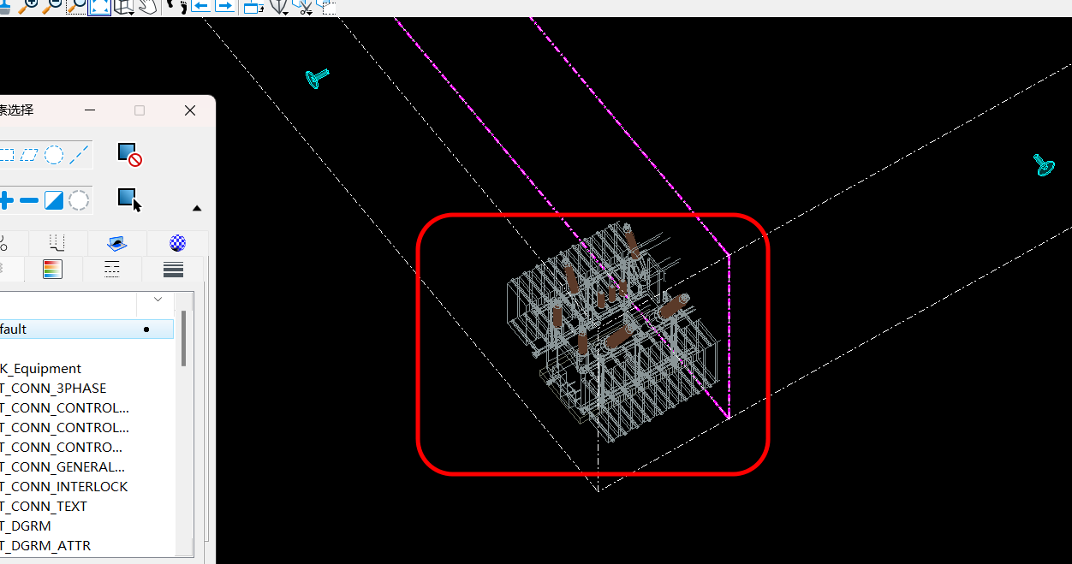Select the T_CONN_INTERLOCK level row
The image size is (1072, 564).
[x=86, y=487]
